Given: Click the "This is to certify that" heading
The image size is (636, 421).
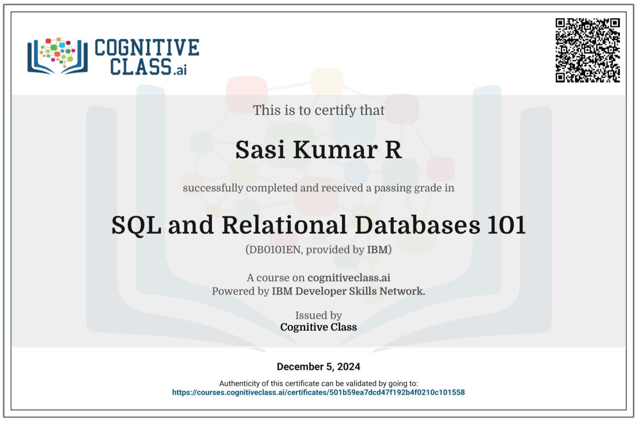Looking at the screenshot, I should click(x=318, y=110).
